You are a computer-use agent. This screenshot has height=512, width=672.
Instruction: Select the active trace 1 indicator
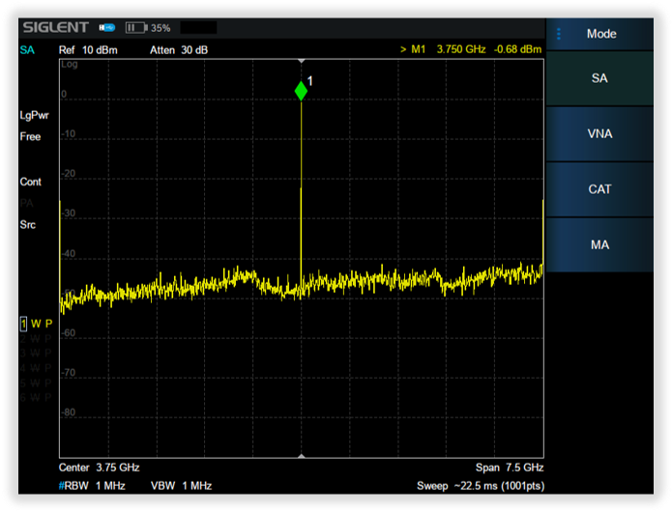pyautogui.click(x=36, y=324)
